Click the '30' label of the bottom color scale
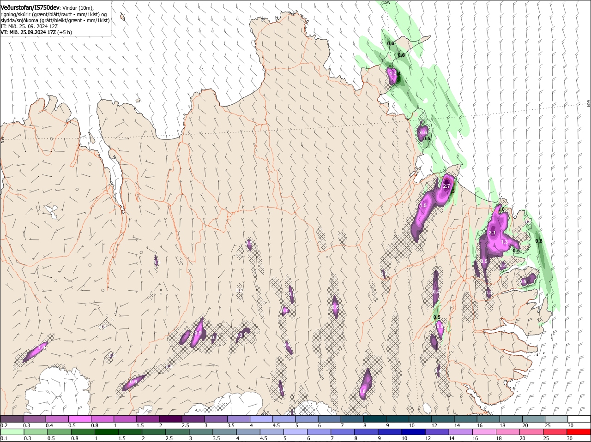 (569, 438)
